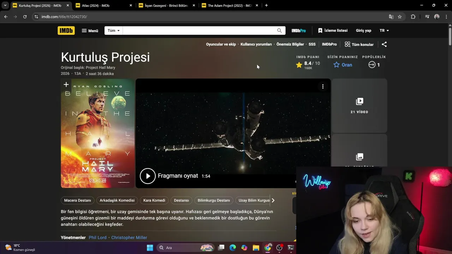This screenshot has height=254, width=452.
Task: Close the Atlas (2024) tab
Action: (x=131, y=6)
